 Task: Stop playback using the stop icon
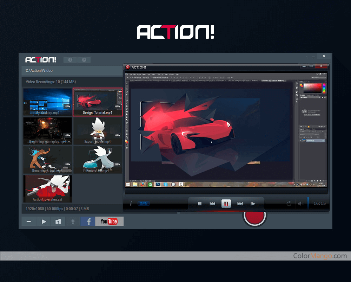[199, 203]
